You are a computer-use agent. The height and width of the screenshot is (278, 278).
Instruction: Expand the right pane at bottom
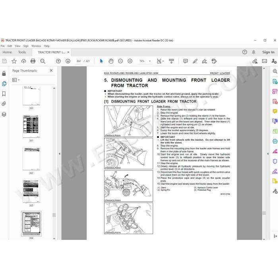(x=275, y=236)
